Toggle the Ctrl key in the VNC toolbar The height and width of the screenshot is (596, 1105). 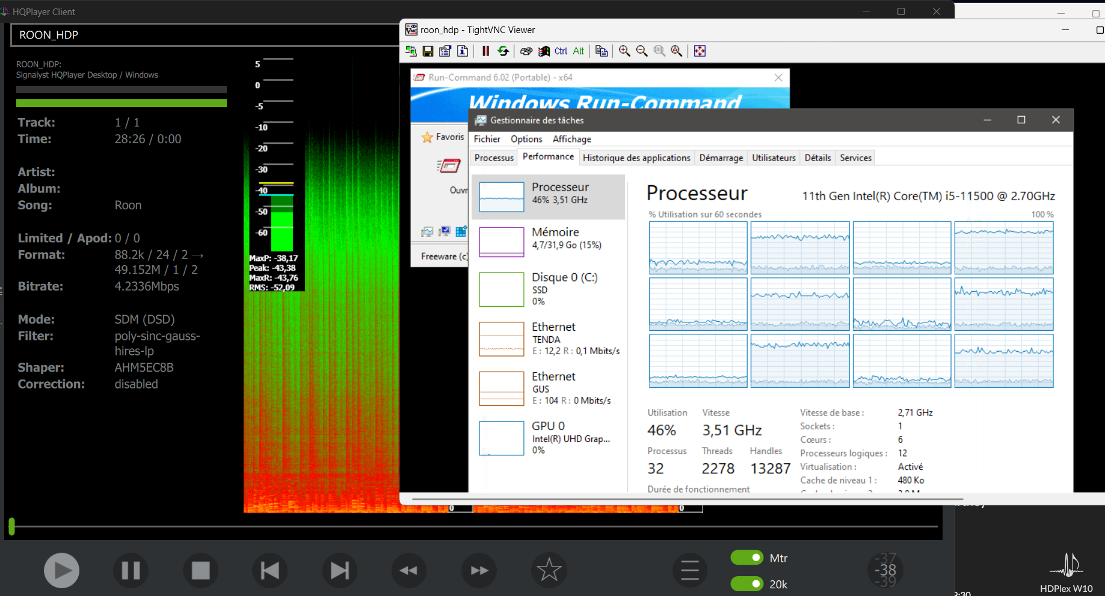pos(561,51)
